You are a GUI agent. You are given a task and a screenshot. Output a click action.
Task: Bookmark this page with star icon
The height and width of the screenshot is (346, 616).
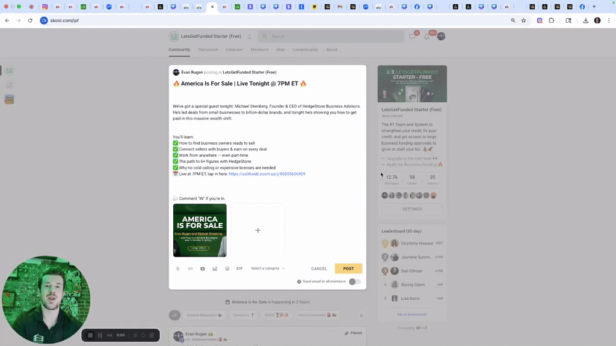[523, 20]
